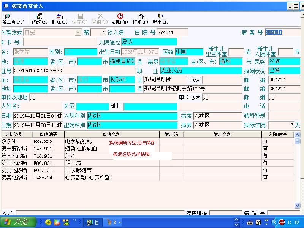The height and width of the screenshot is (228, 304).
Task: Click the 民族 field showing 汉族
Action: click(x=284, y=62)
